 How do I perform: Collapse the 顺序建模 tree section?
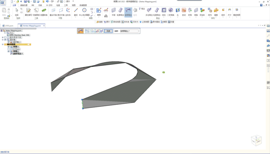pos(3,44)
